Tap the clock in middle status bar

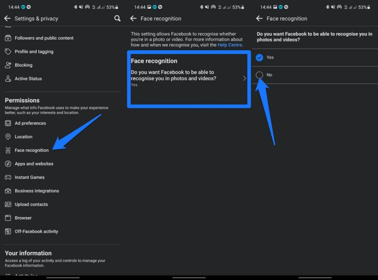click(x=140, y=7)
